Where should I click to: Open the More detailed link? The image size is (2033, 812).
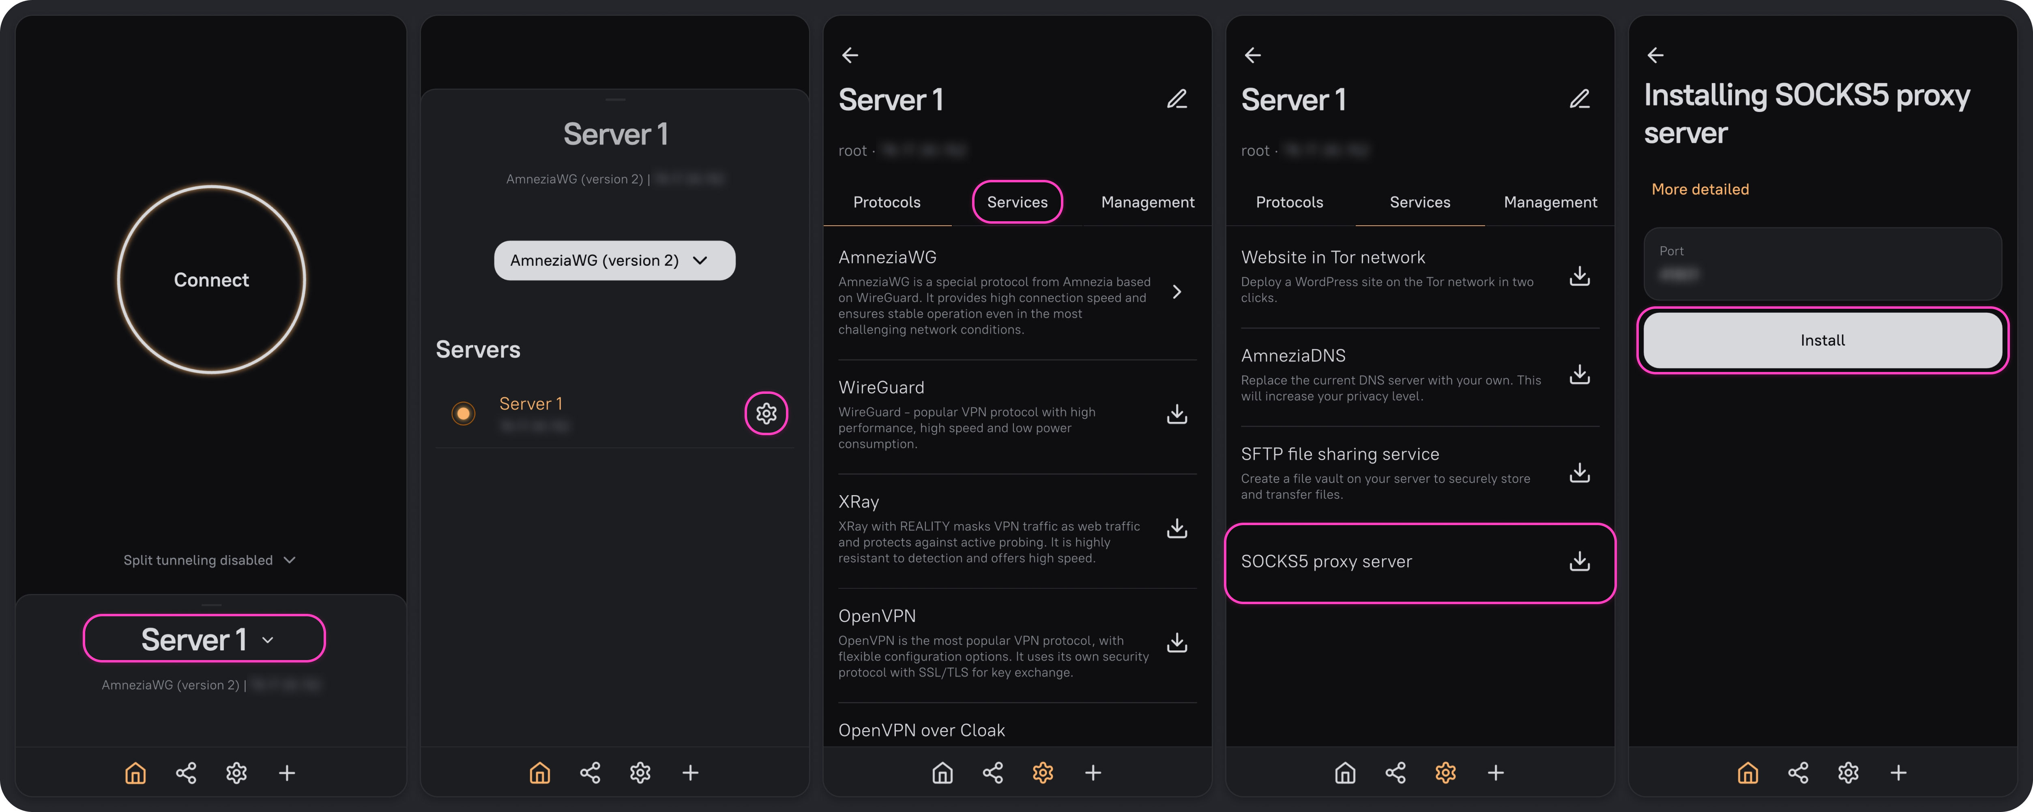(x=1700, y=189)
